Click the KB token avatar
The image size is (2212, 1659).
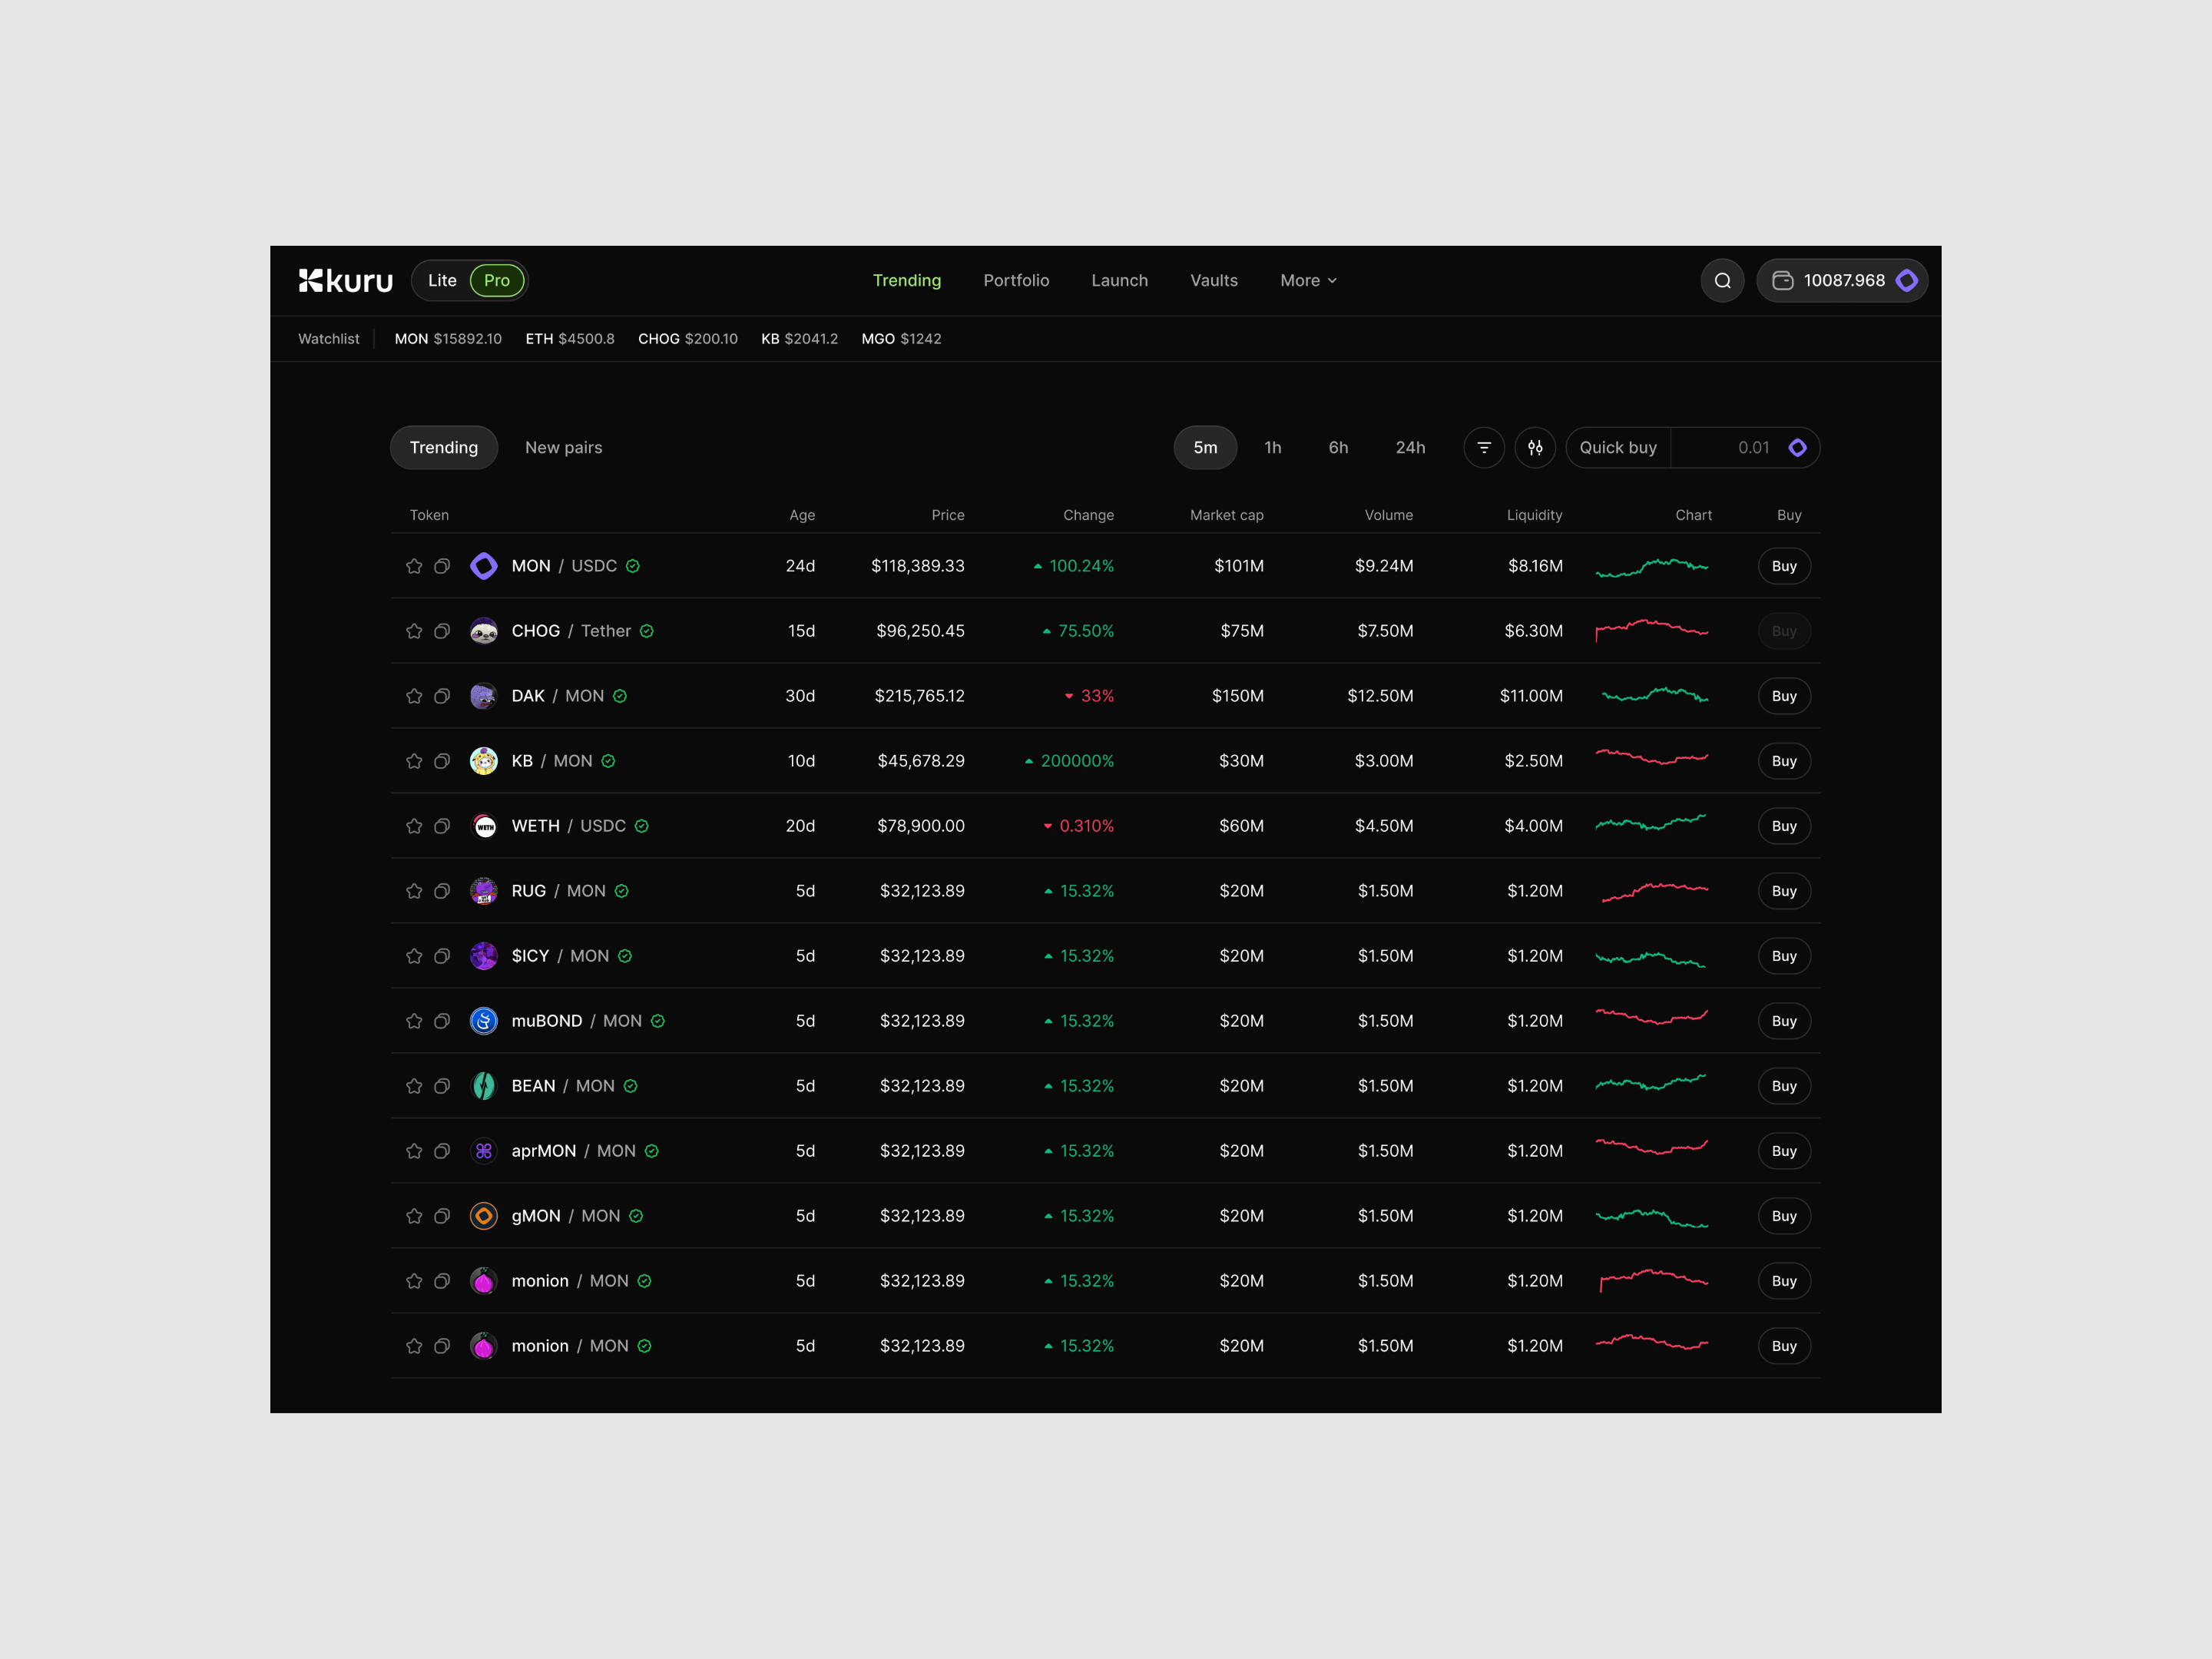coord(484,761)
